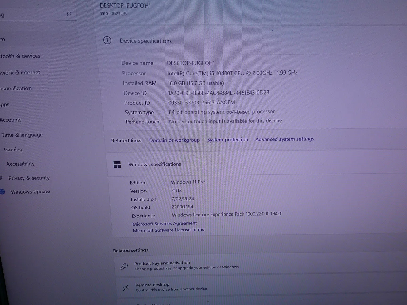Viewport: 407px width, 305px height.
Task: Open Bluetooth & devices settings
Action: [20, 56]
